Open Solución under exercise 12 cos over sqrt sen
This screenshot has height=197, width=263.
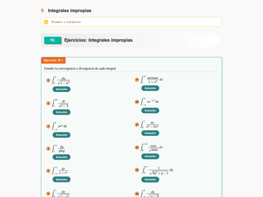[x=150, y=156]
